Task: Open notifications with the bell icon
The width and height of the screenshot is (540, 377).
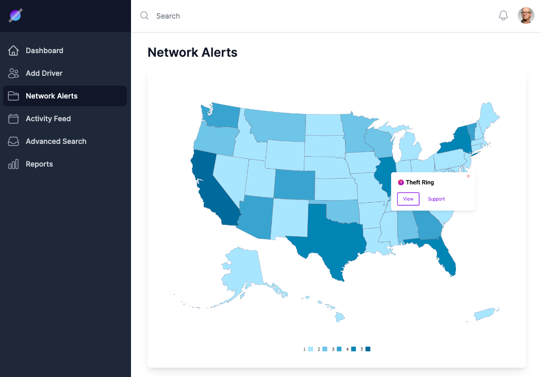Action: [x=503, y=15]
